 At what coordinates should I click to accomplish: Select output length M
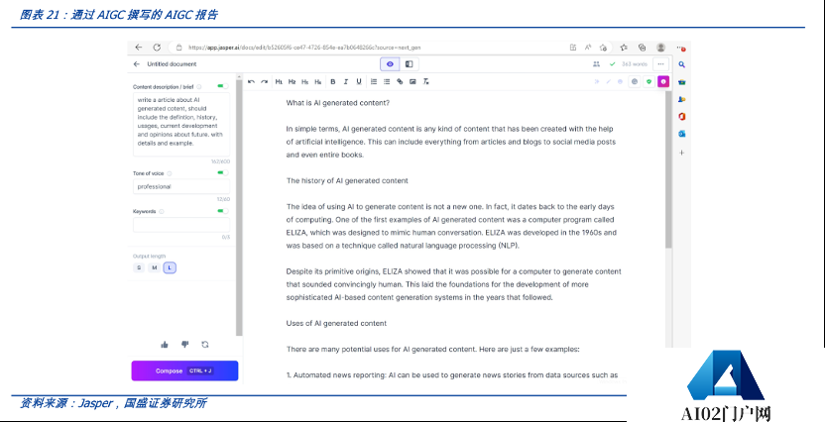154,267
